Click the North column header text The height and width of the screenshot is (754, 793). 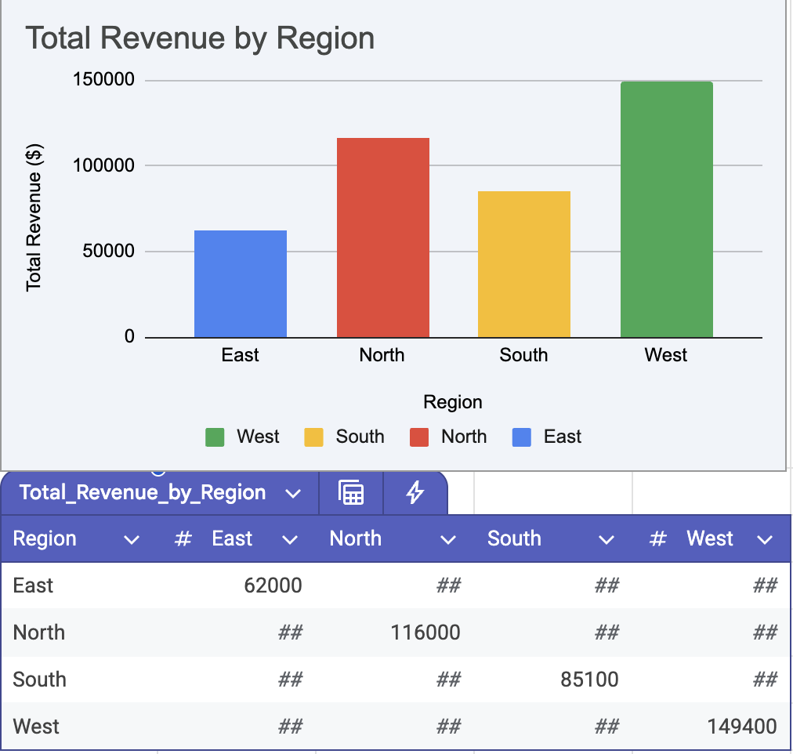pyautogui.click(x=356, y=538)
